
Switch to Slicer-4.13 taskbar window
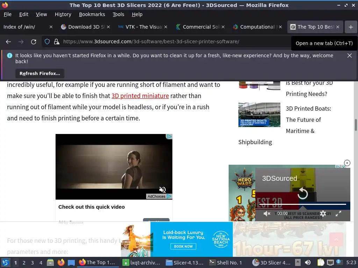(185, 262)
